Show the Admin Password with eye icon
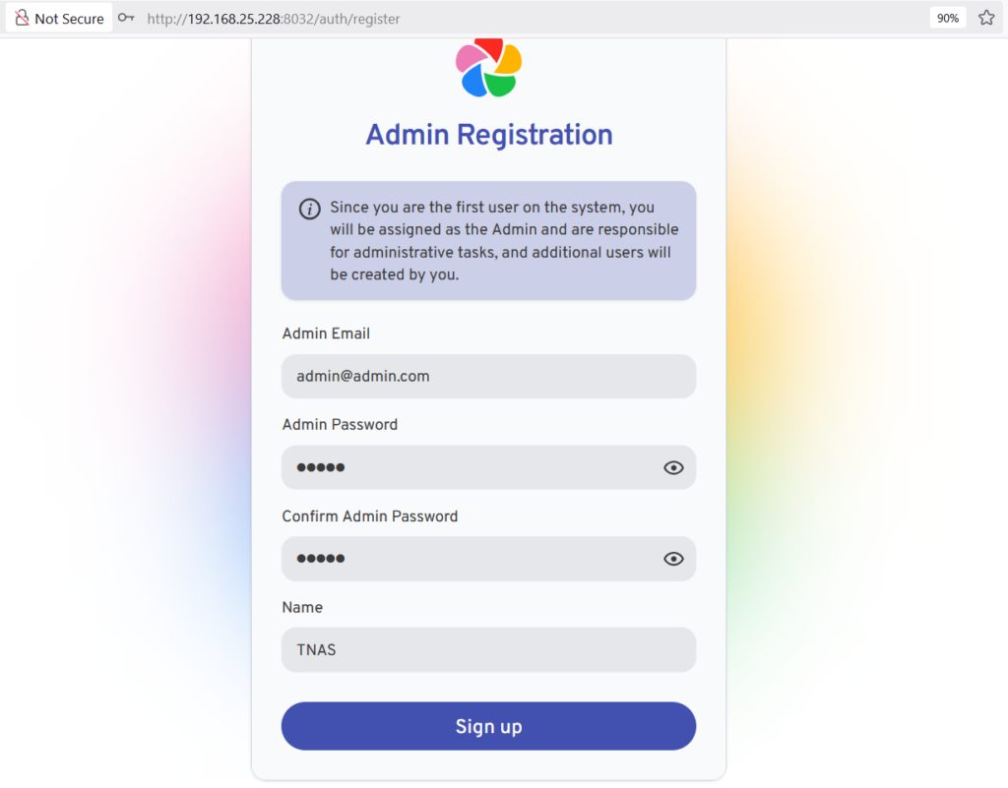 (673, 467)
